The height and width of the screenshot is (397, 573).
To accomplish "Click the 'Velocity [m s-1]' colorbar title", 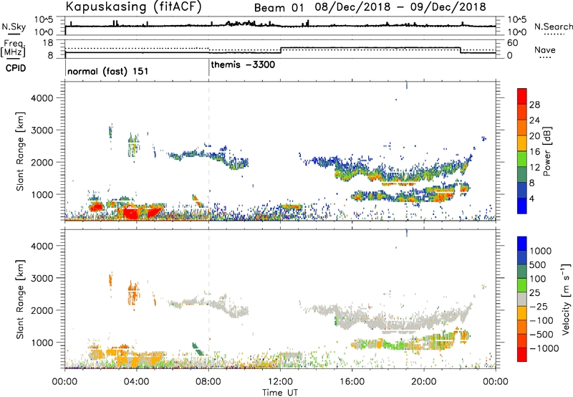I will tap(566, 299).
